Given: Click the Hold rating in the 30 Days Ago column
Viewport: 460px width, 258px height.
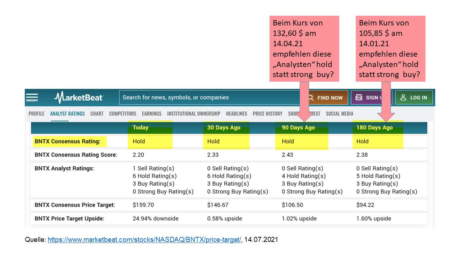Looking at the screenshot, I should 213,141.
